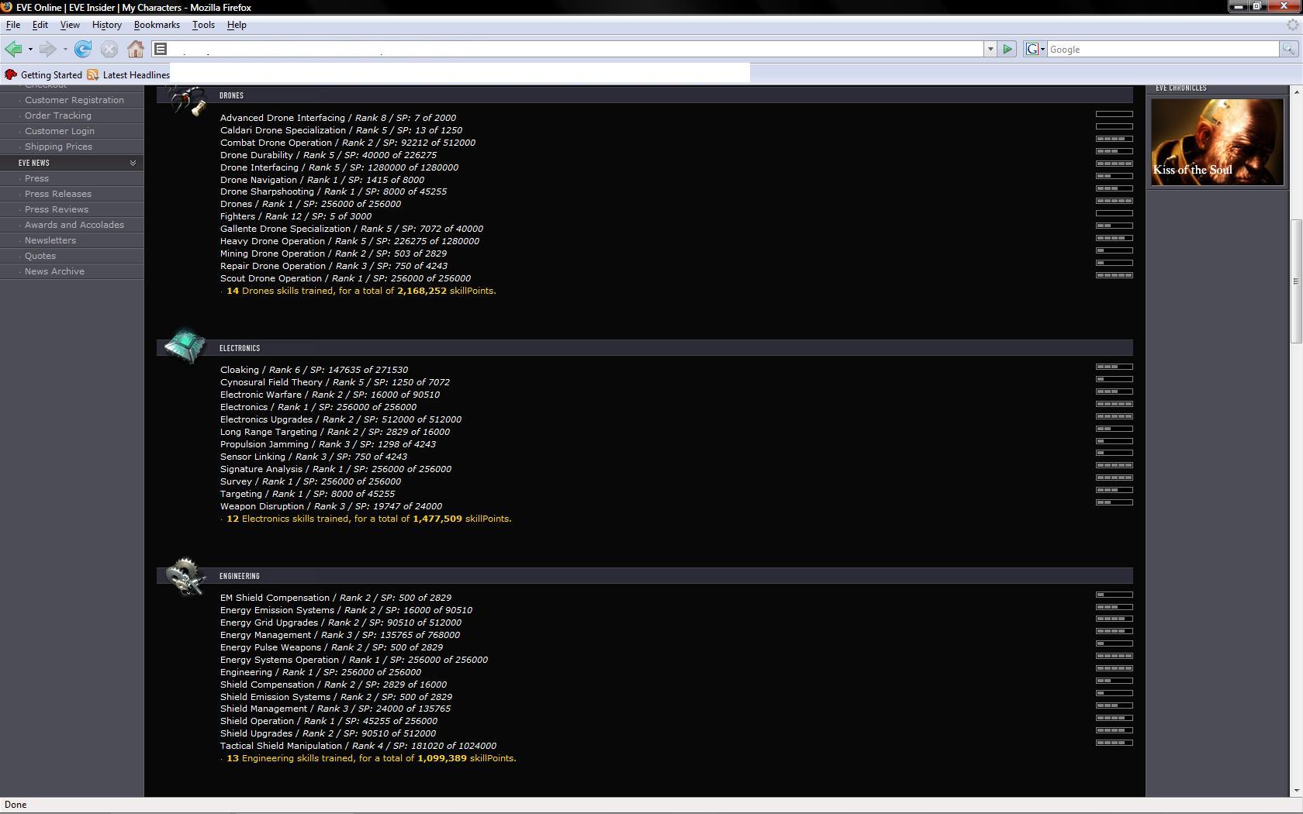Stop loading the page

click(109, 50)
